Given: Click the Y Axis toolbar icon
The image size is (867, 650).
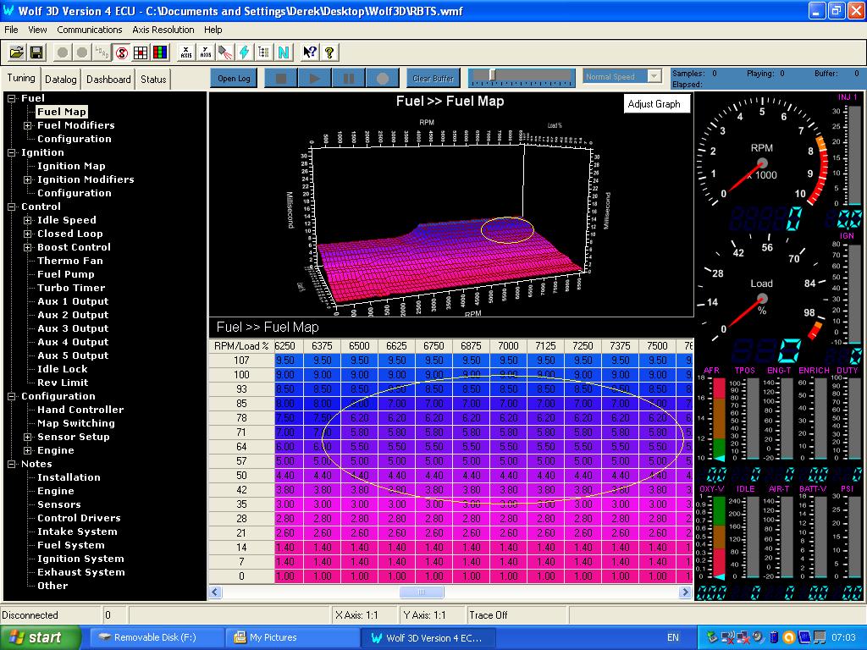Looking at the screenshot, I should click(x=205, y=52).
